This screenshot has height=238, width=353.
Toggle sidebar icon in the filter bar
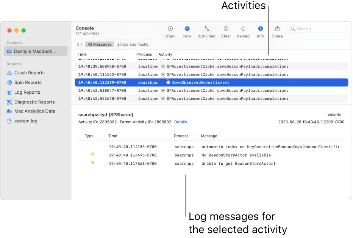pos(79,45)
